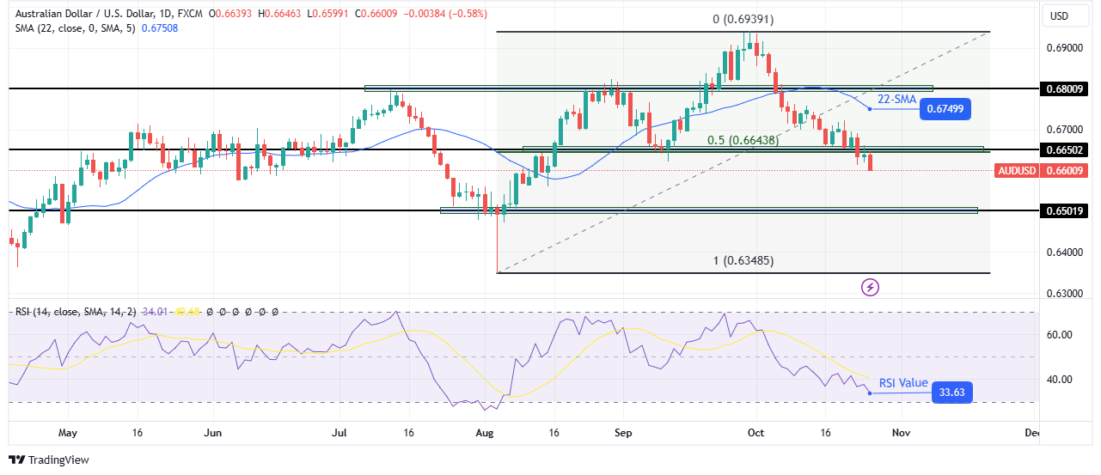Screen dimensions: 1101x475
Task: Click the TradingView logo
Action: click(x=49, y=460)
